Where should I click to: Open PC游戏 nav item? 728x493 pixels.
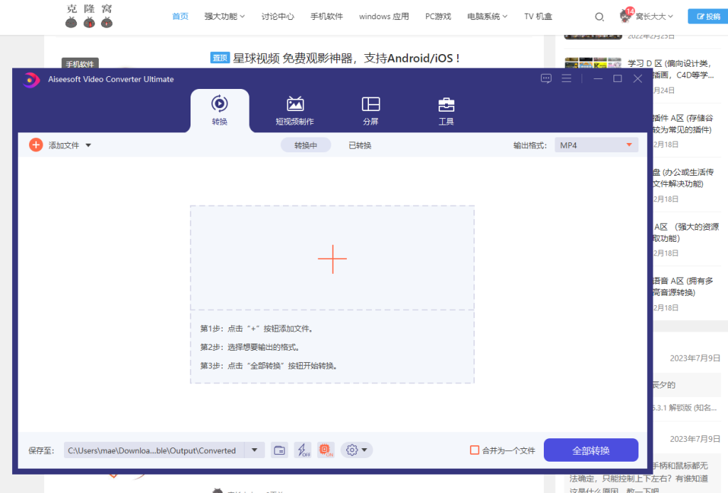tap(438, 16)
